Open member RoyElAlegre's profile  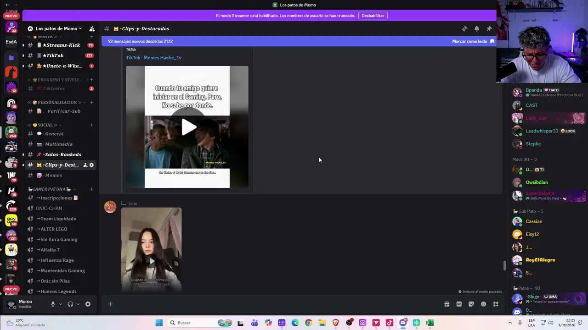pos(540,260)
